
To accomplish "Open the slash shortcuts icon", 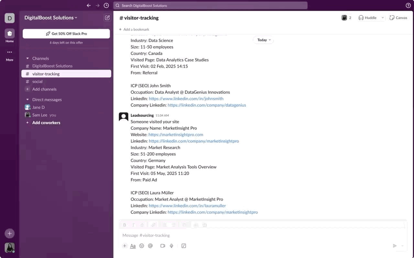I will (184, 246).
